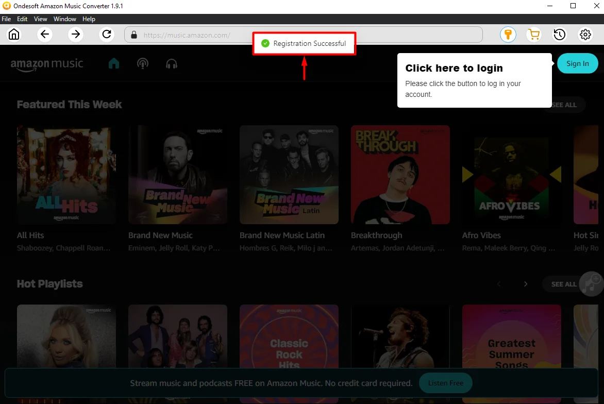Open the Brand New Music Latin cover

[289, 175]
